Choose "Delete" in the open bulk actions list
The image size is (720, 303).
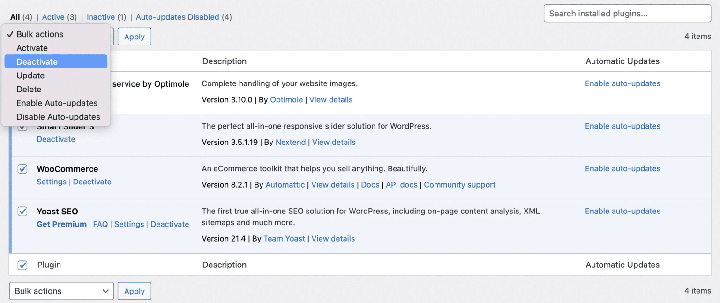coord(29,89)
